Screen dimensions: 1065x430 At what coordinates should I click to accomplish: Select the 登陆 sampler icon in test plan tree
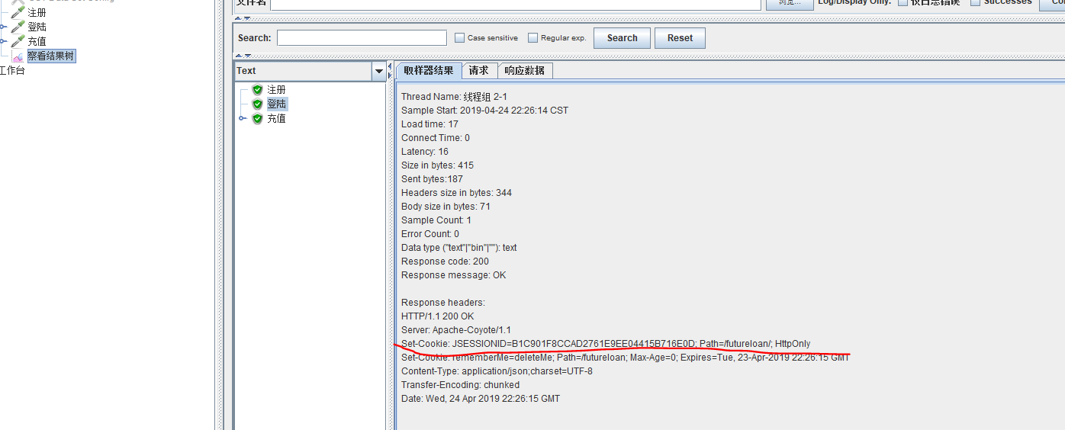click(x=18, y=27)
